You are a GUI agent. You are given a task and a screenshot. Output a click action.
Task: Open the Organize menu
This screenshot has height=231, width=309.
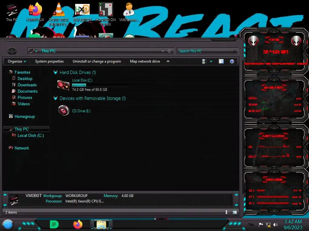17,61
